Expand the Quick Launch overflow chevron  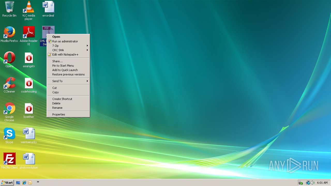tap(38, 182)
